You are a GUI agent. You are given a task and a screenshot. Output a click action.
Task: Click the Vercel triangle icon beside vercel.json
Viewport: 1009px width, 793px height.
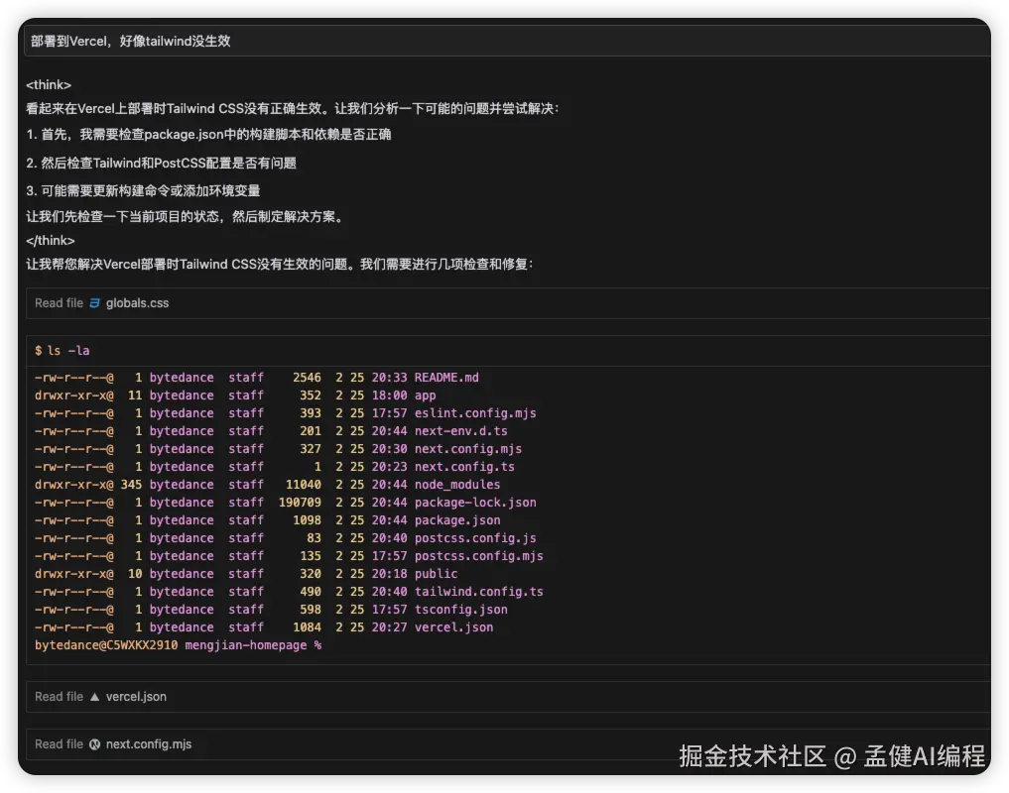click(x=94, y=697)
